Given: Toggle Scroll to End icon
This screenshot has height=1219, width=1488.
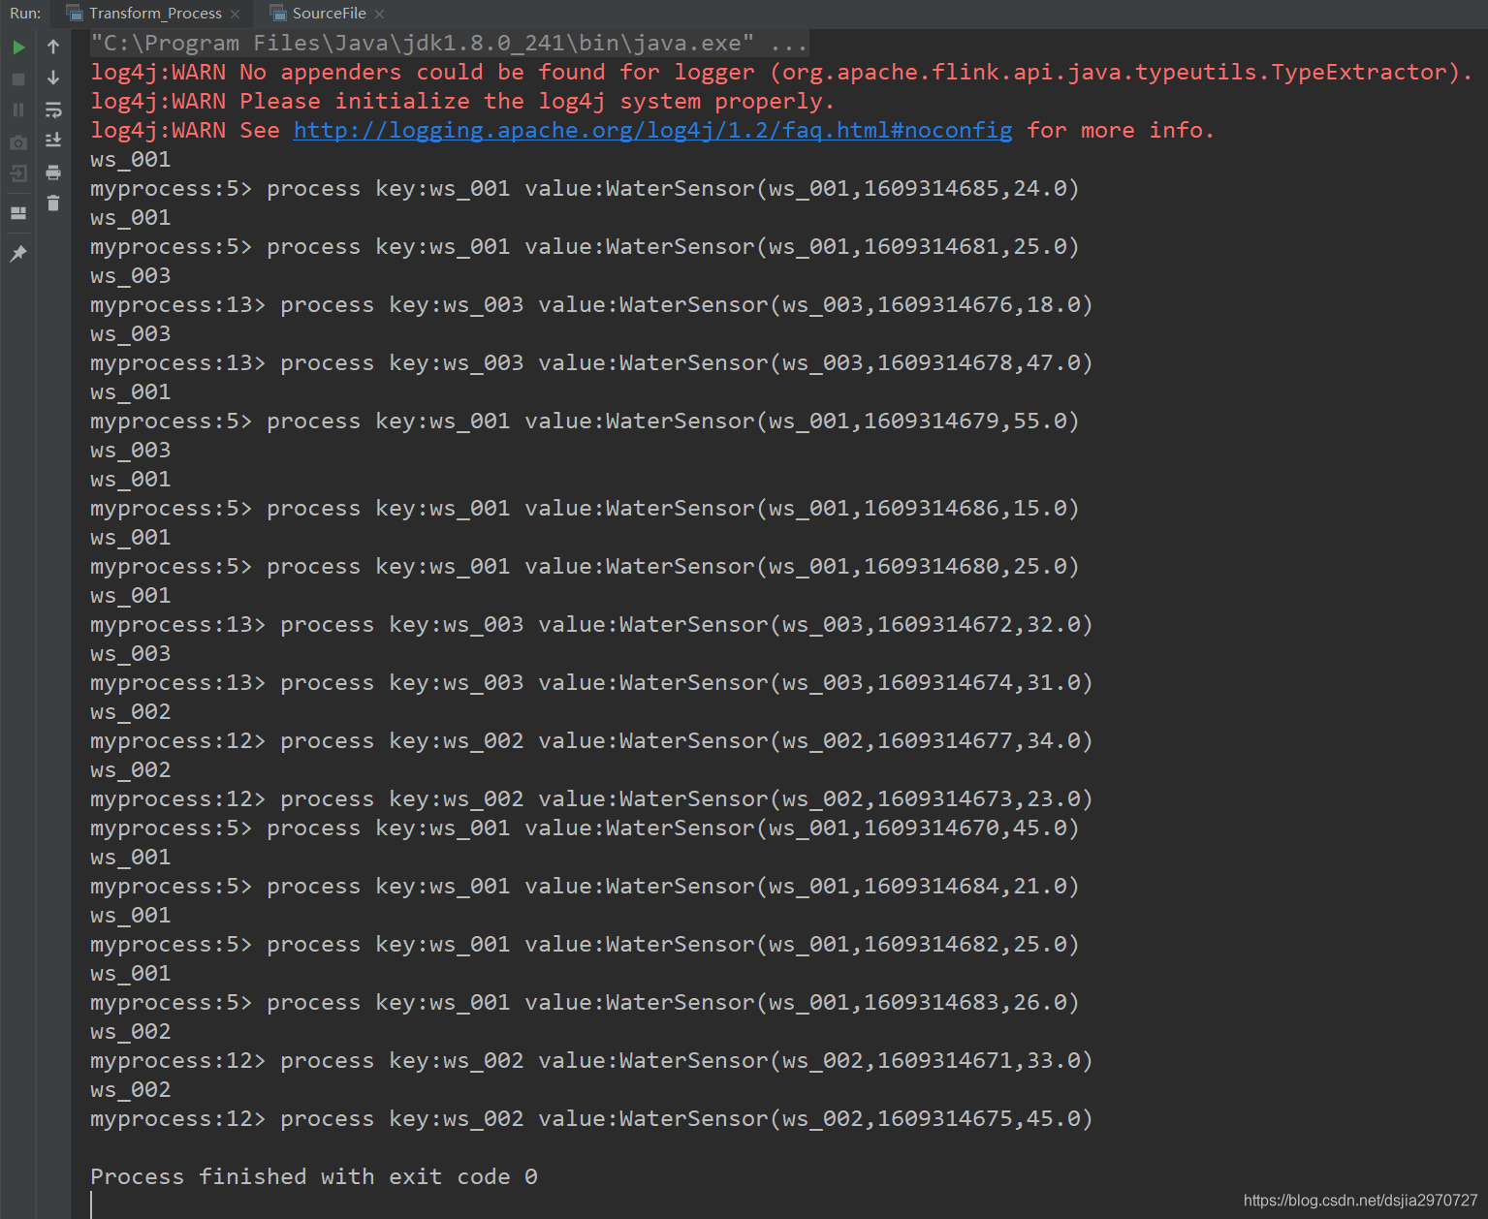Looking at the screenshot, I should 53,141.
